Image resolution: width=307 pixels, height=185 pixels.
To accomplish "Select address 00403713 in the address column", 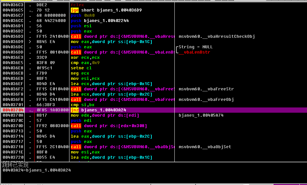I will (x=13, y=131).
